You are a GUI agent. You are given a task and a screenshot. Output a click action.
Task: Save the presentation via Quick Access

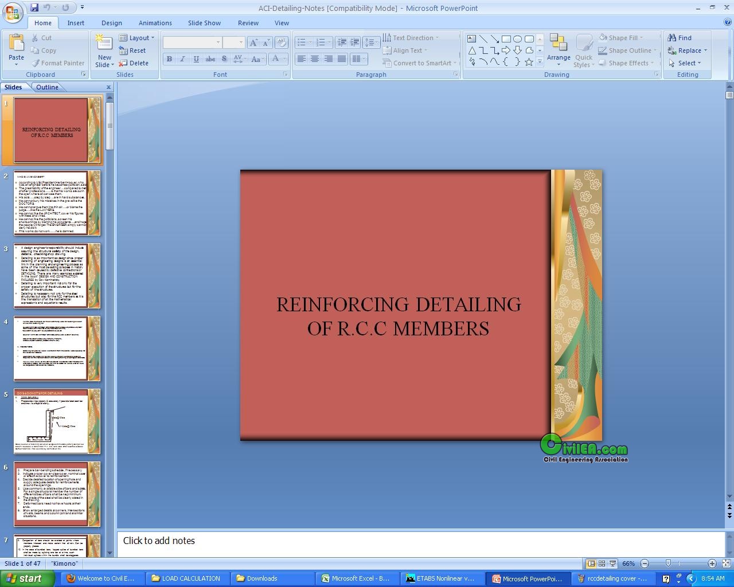[x=34, y=7]
